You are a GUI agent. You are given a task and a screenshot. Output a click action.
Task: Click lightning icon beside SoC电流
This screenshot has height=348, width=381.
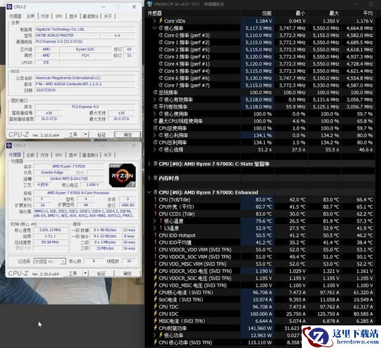[x=155, y=300]
